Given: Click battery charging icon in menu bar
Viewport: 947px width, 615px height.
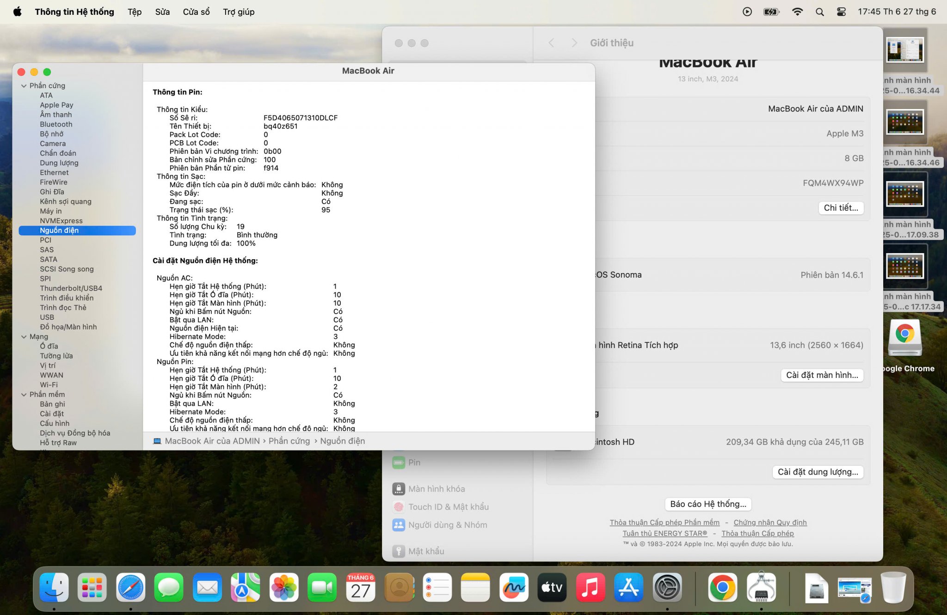Looking at the screenshot, I should (771, 12).
